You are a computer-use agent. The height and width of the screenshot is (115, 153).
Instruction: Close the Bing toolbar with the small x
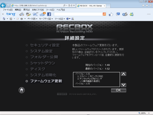pyautogui.click(x=3, y=14)
